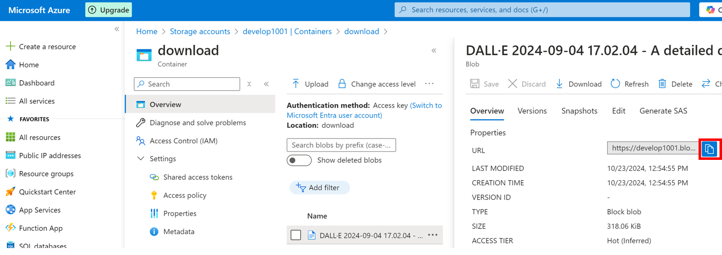Delete the blob

click(675, 84)
